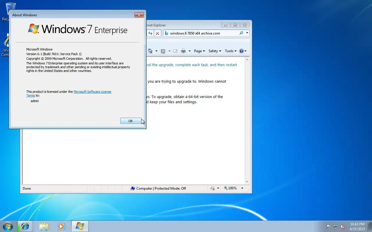Expand the Home button dropdown arrow
The height and width of the screenshot is (232, 372).
tap(156, 51)
